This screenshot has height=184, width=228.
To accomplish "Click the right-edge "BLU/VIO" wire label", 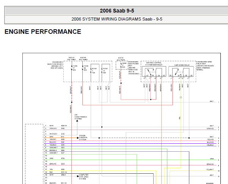I will [210, 142].
